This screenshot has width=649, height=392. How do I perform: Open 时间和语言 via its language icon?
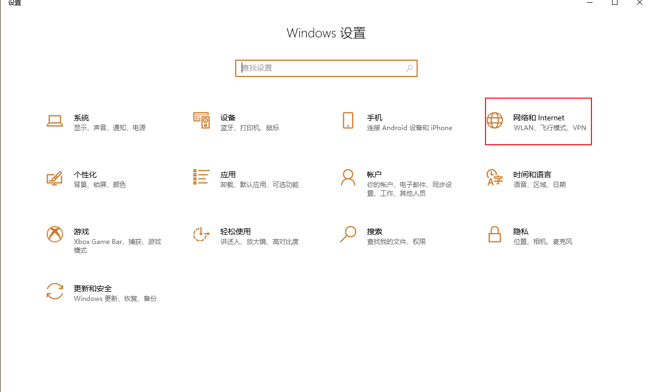click(495, 177)
